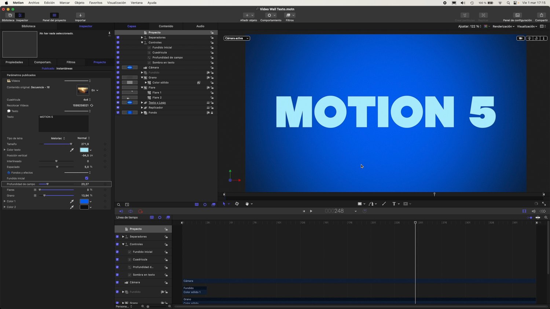Select the Text tool
Screen dimensions: 550x309
394,204
